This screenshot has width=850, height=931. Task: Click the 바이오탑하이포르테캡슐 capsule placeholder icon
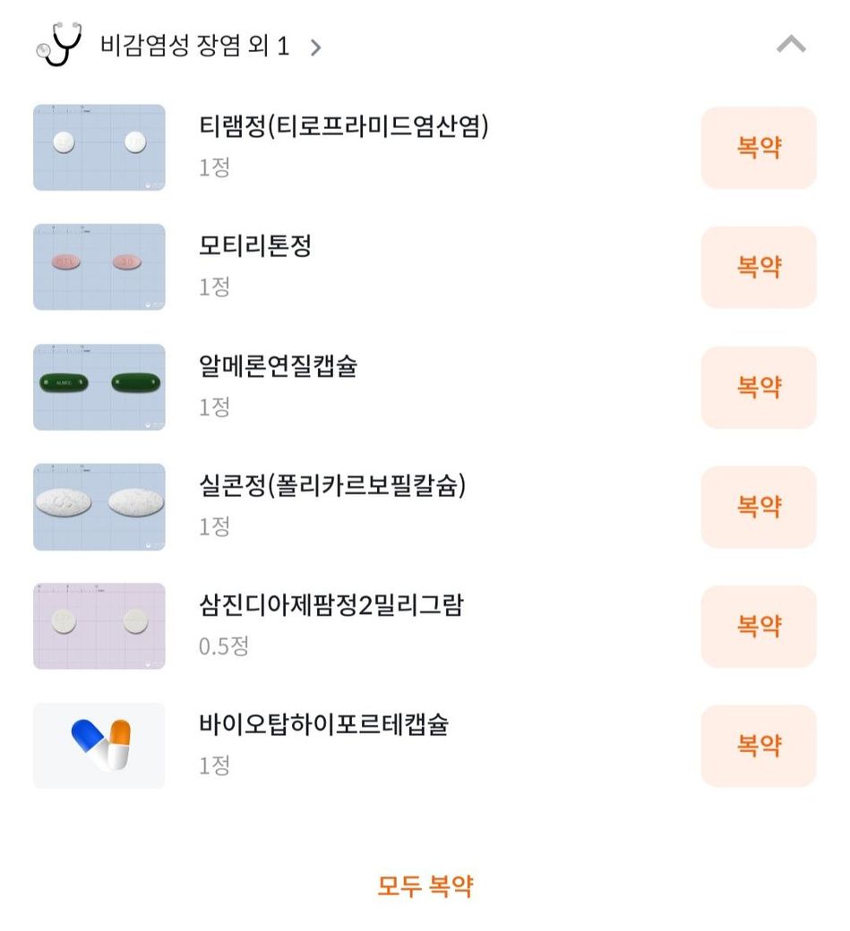[99, 745]
